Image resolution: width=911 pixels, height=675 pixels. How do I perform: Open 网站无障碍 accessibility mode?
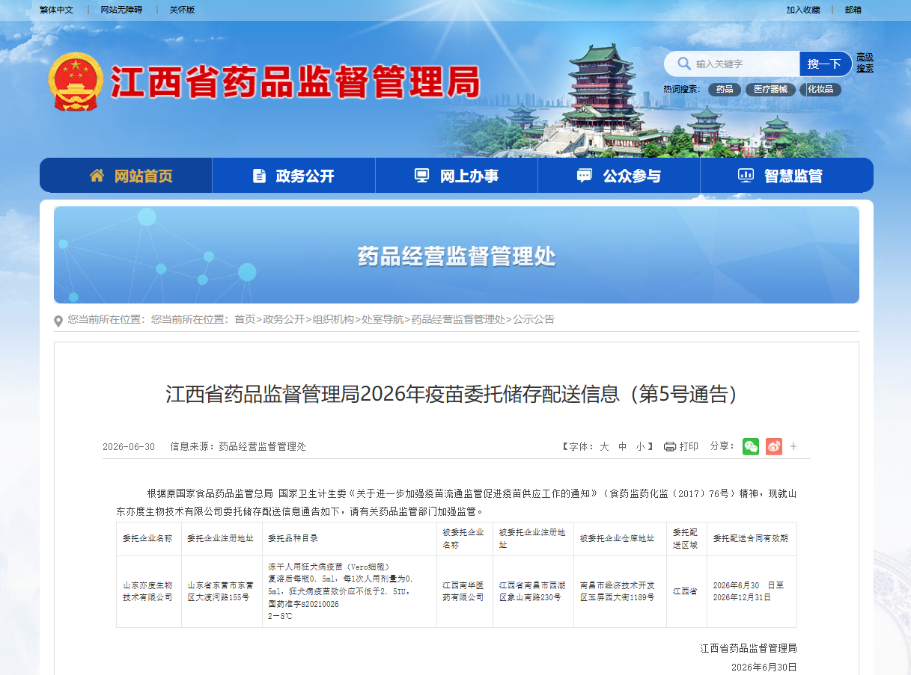coord(121,10)
